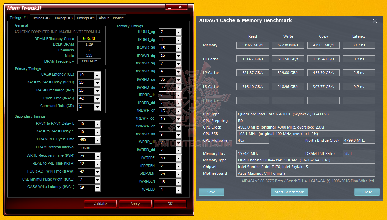Image resolution: width=387 pixels, height=220 pixels.
Task: Click the Apply button in Mem TweakIt
Action: click(x=135, y=204)
